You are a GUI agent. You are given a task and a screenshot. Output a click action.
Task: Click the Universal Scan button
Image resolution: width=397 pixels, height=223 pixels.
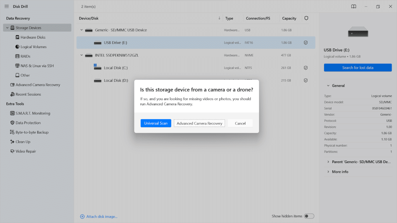pos(156,123)
